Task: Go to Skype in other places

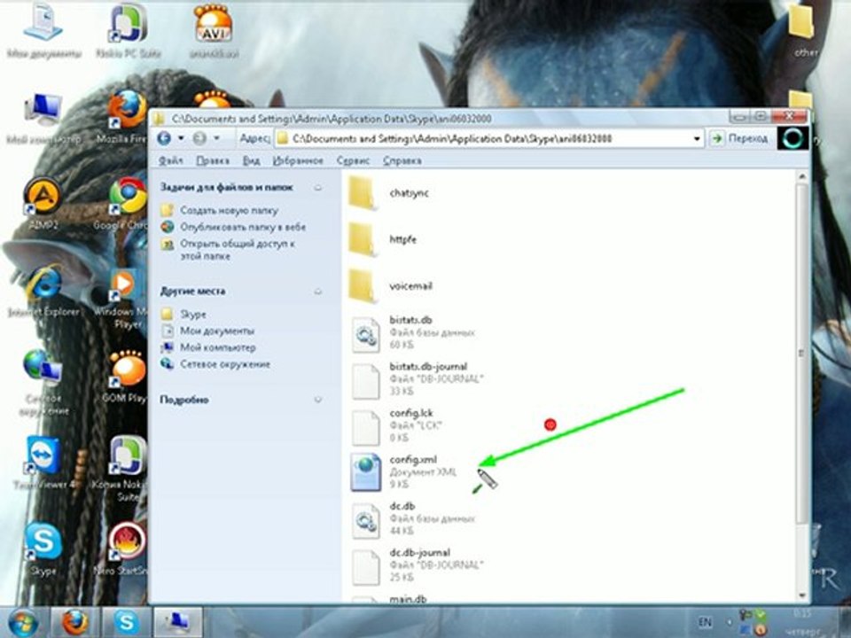Action: [192, 314]
